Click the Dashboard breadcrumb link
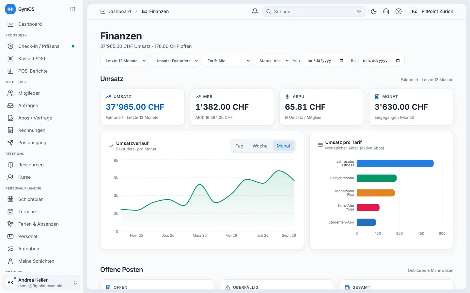 tap(116, 11)
